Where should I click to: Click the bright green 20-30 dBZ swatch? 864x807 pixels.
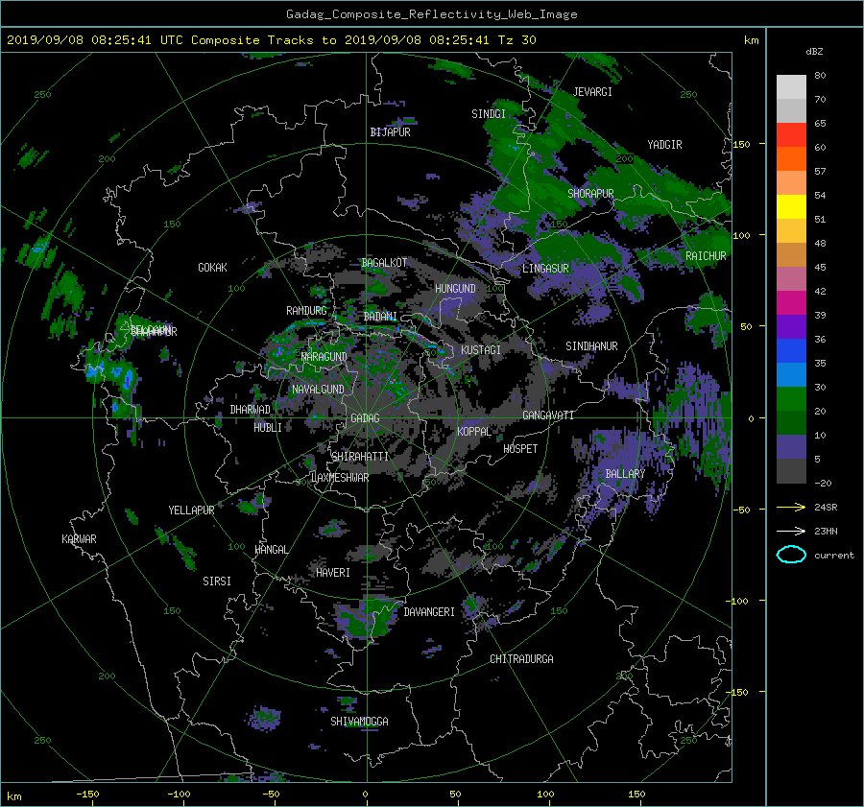click(x=791, y=399)
